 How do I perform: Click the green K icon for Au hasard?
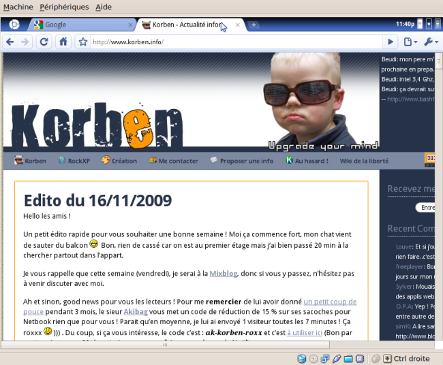(289, 160)
